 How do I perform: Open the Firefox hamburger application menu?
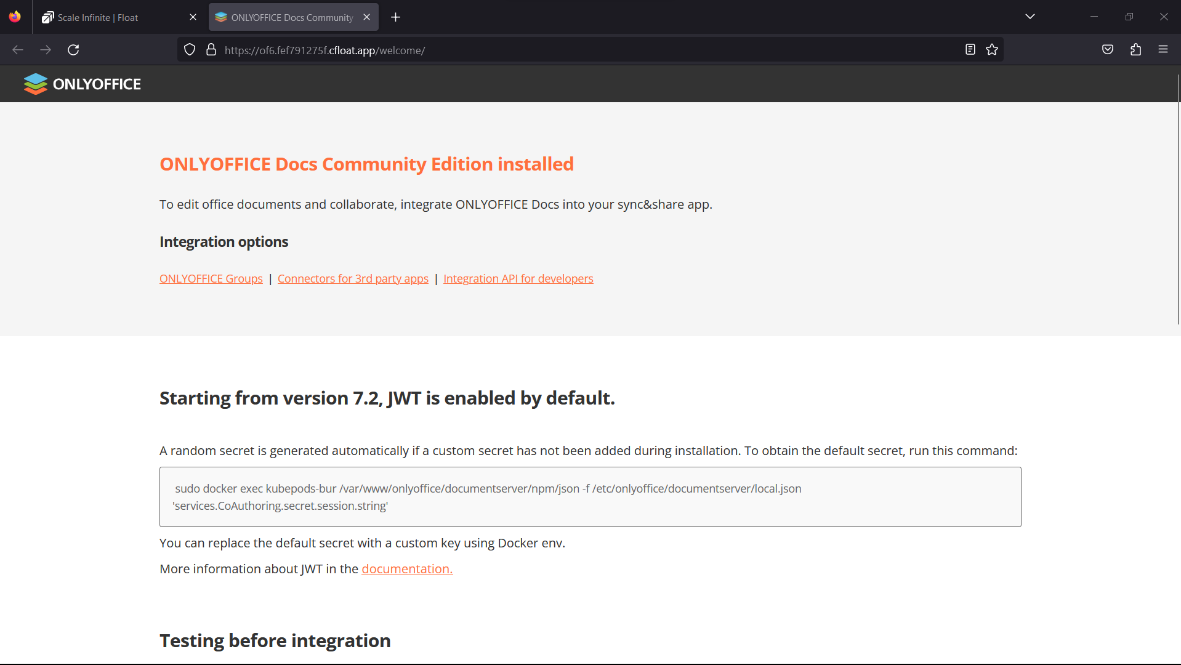[1163, 50]
